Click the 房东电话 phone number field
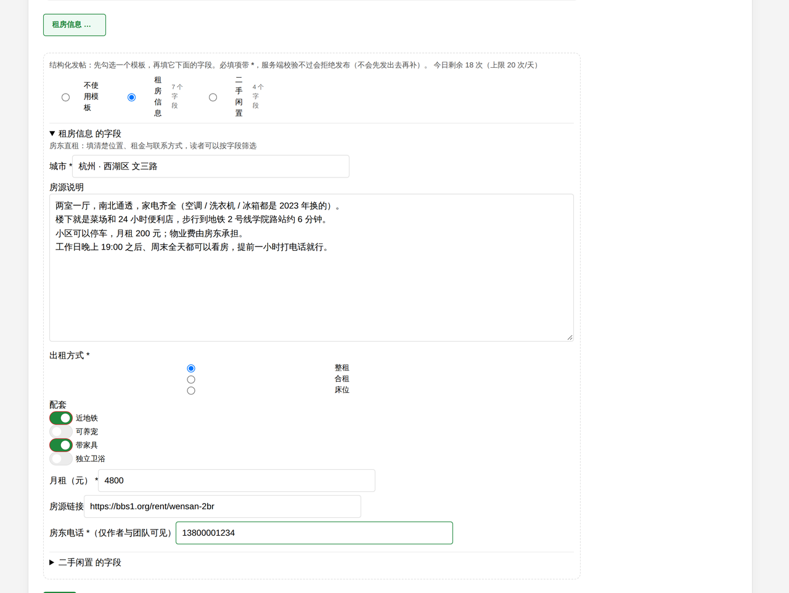This screenshot has width=789, height=593. tap(314, 533)
